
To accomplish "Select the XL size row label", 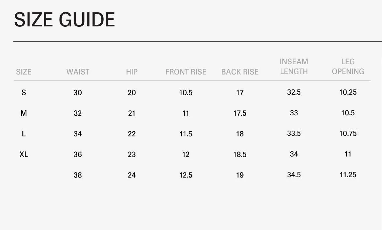I will click(24, 154).
